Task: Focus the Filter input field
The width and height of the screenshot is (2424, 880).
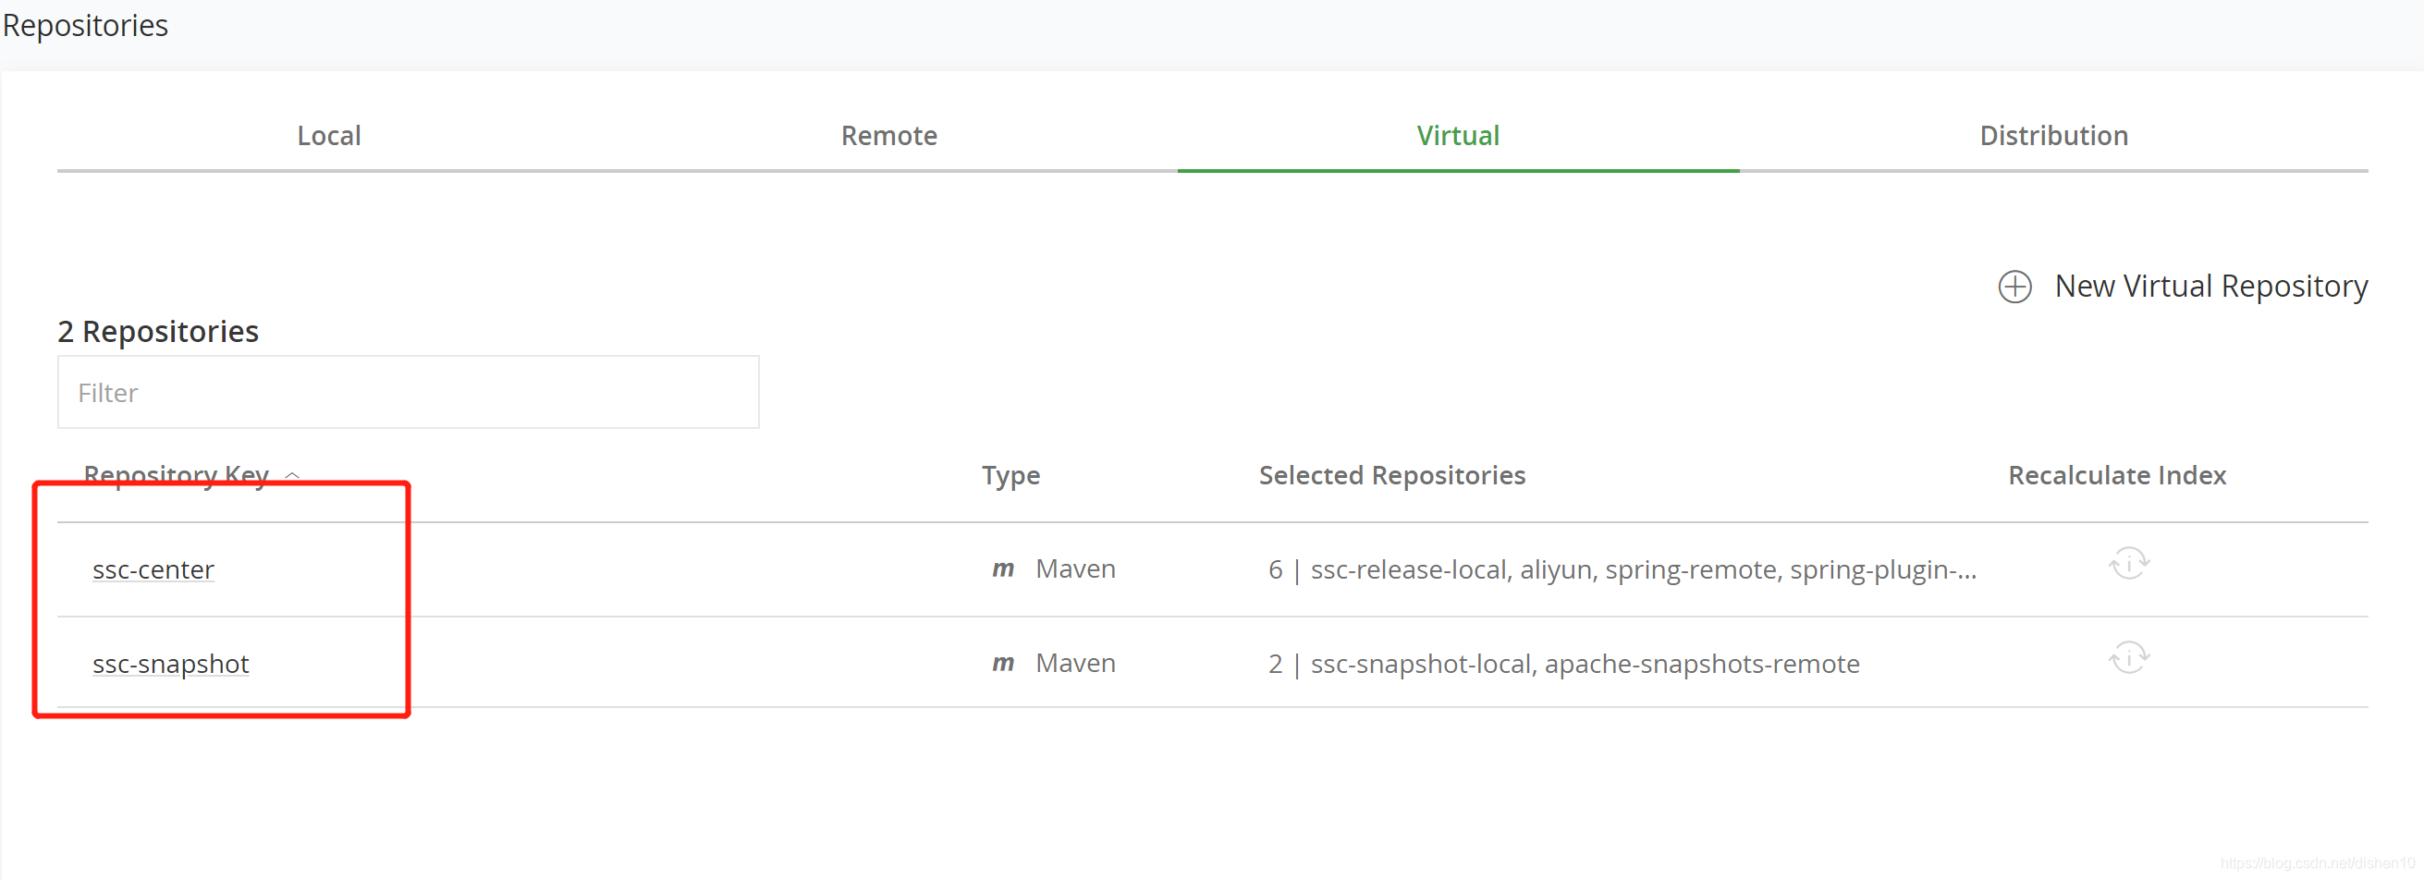Action: pyautogui.click(x=408, y=393)
